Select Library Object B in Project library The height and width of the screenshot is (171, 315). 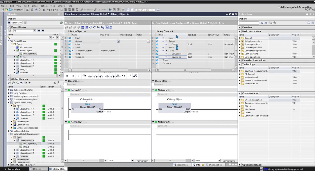coord(26,63)
